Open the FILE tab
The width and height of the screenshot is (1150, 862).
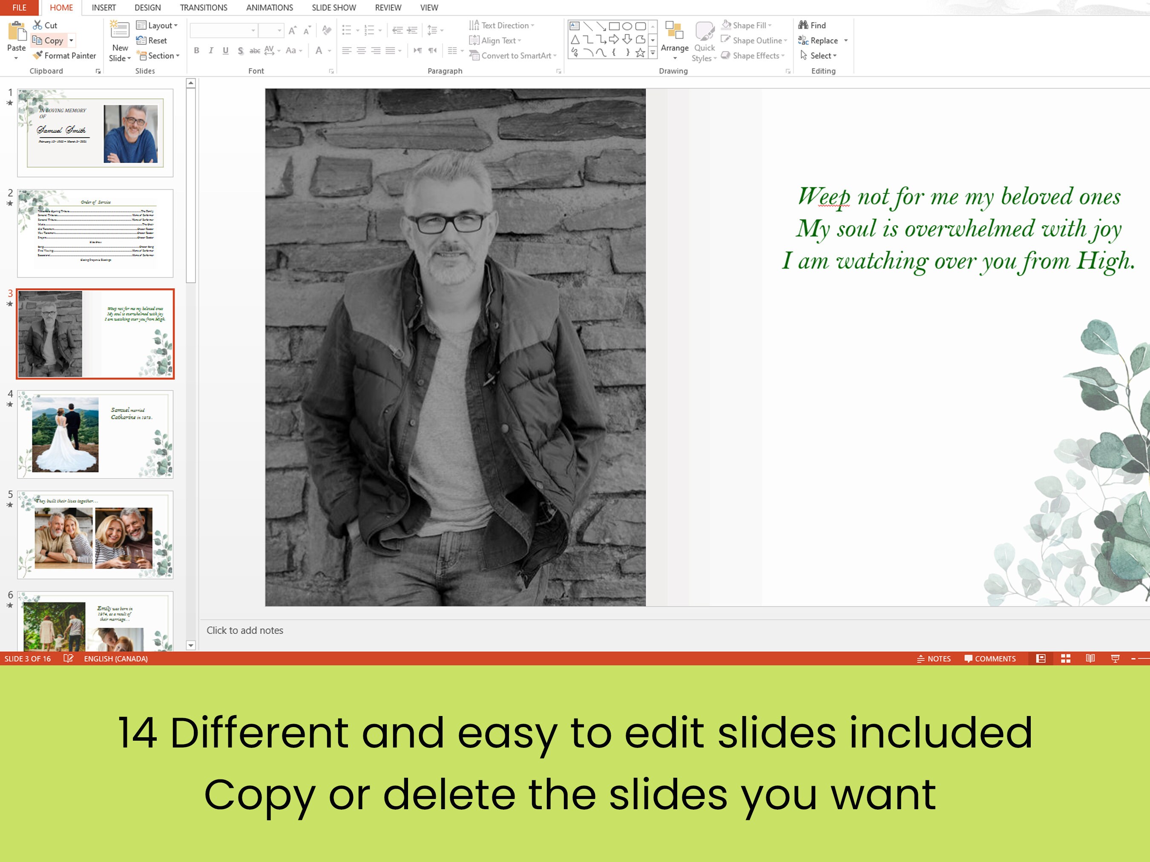click(x=19, y=8)
